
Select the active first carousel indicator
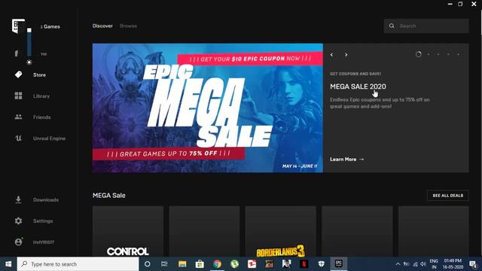(x=419, y=54)
